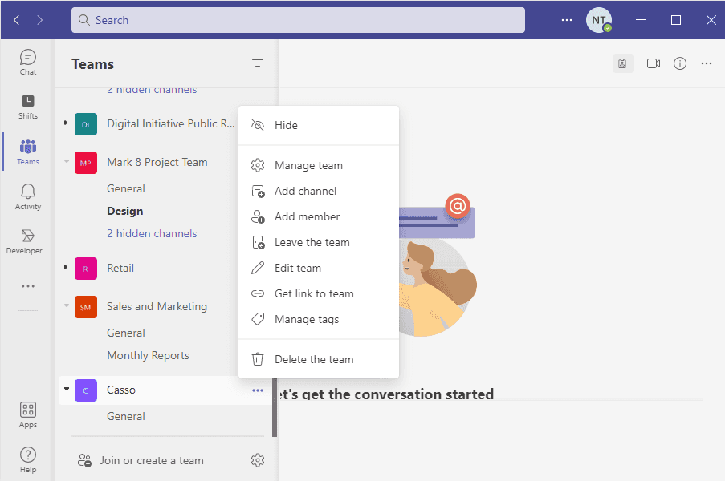Viewport: 725px width, 481px height.
Task: Click the Search box
Action: [298, 20]
